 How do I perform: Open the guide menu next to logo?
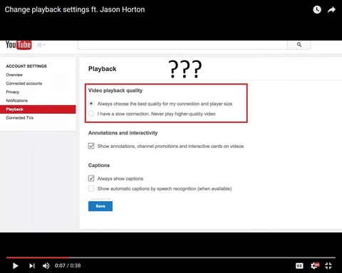coord(41,45)
